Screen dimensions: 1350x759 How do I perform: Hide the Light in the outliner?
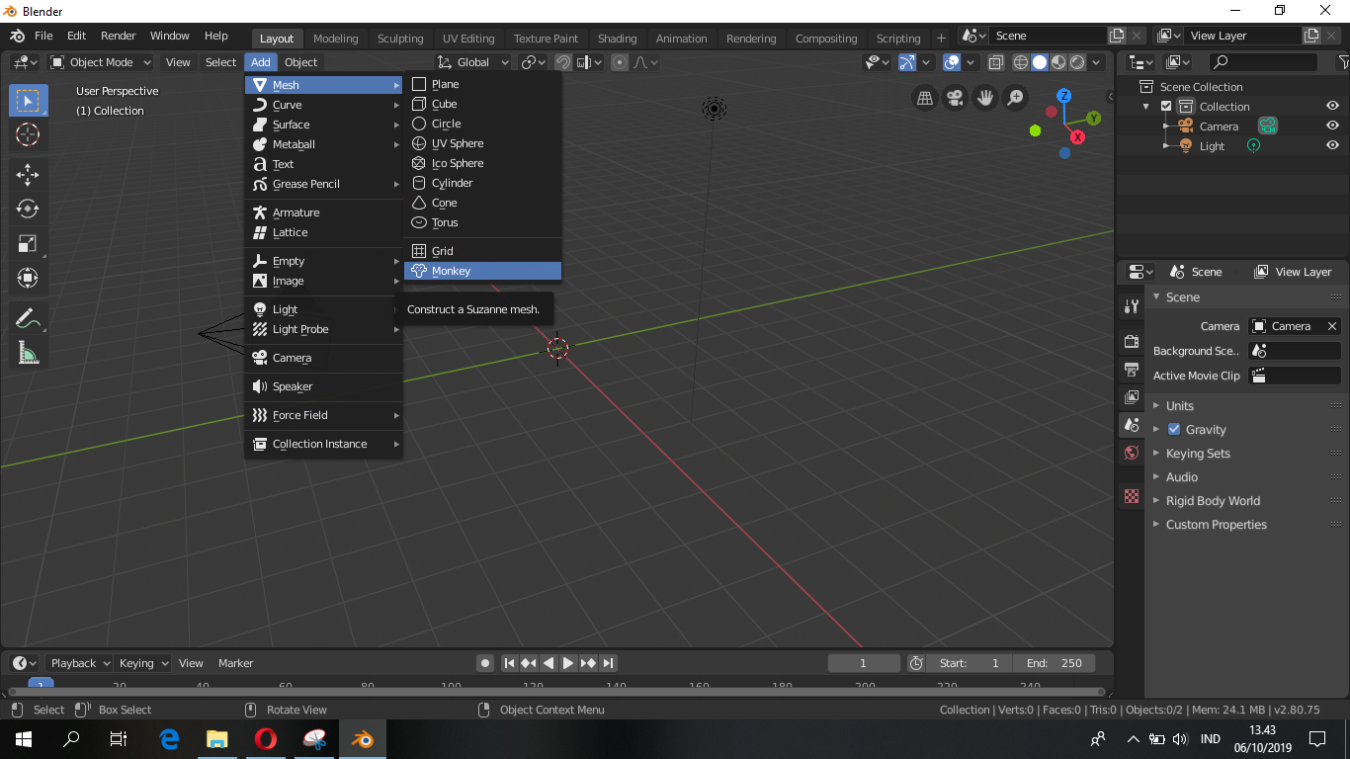coord(1332,145)
